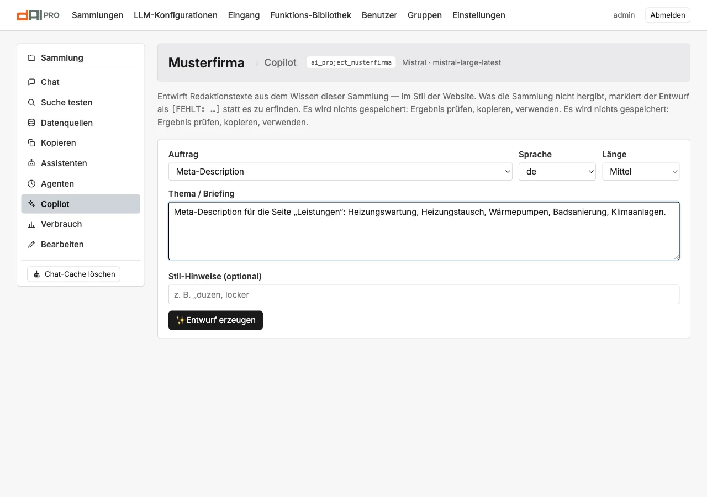
Task: Open the Sprache dropdown set to de
Action: pyautogui.click(x=557, y=172)
